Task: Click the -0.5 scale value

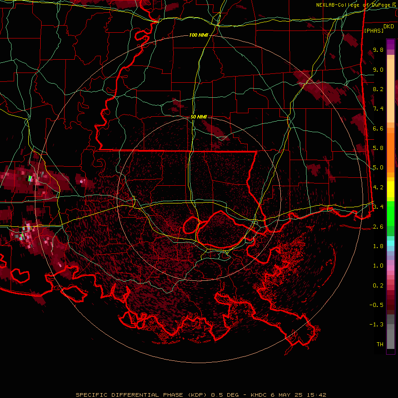Action: tap(376, 305)
